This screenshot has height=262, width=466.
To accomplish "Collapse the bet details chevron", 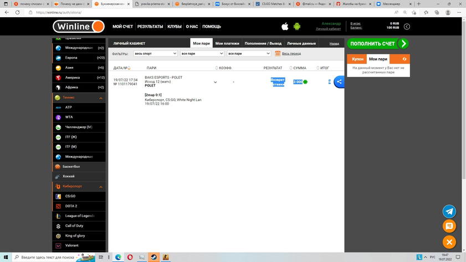I will [215, 83].
